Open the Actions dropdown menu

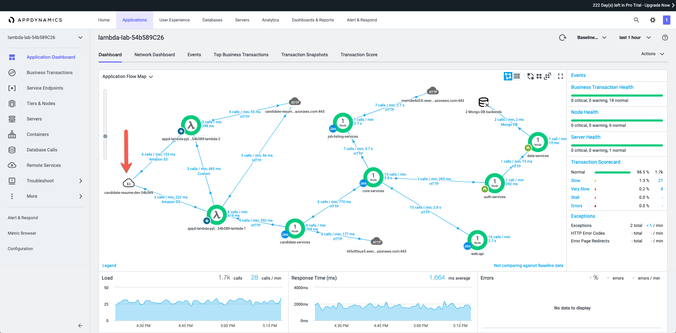(x=652, y=54)
